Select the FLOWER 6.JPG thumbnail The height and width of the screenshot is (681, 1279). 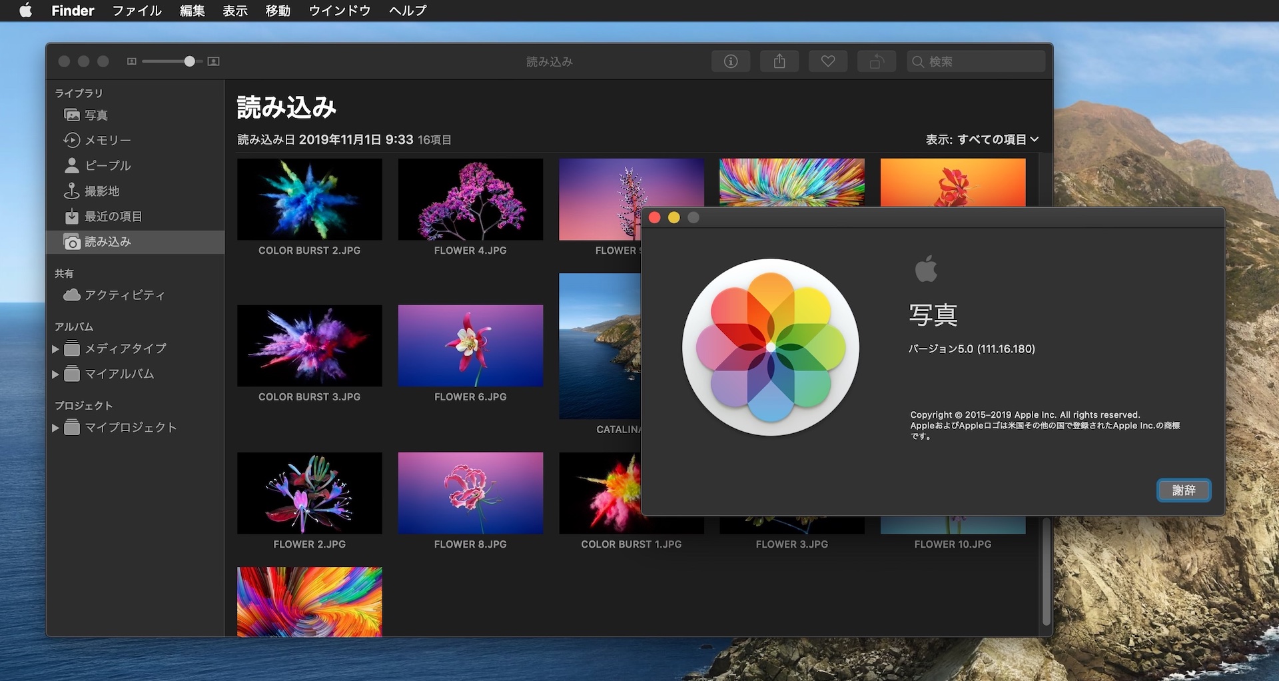pos(470,346)
